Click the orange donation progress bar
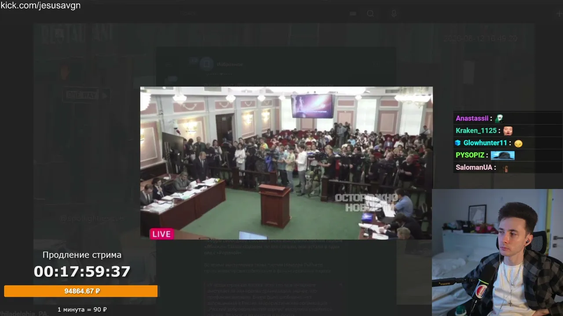Image resolution: width=563 pixels, height=316 pixels. 81,291
